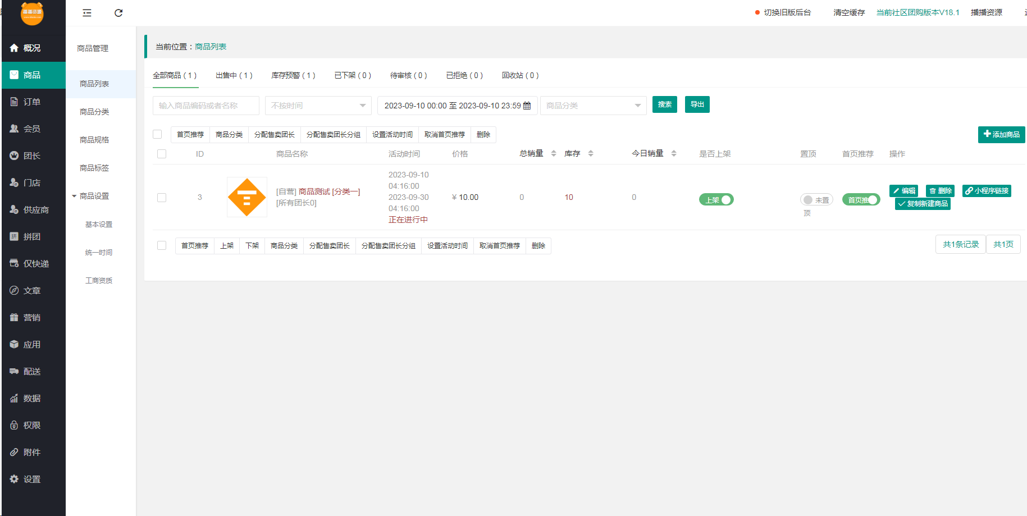Check the bottom batch-action checkbox
The image size is (1027, 516).
coord(162,245)
